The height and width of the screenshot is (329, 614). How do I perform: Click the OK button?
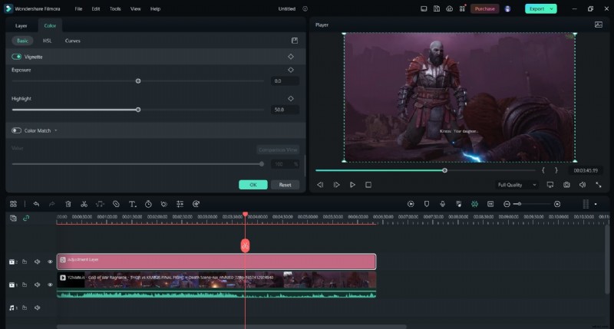coord(253,185)
